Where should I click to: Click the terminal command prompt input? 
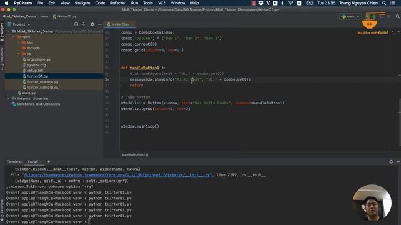(x=90, y=222)
